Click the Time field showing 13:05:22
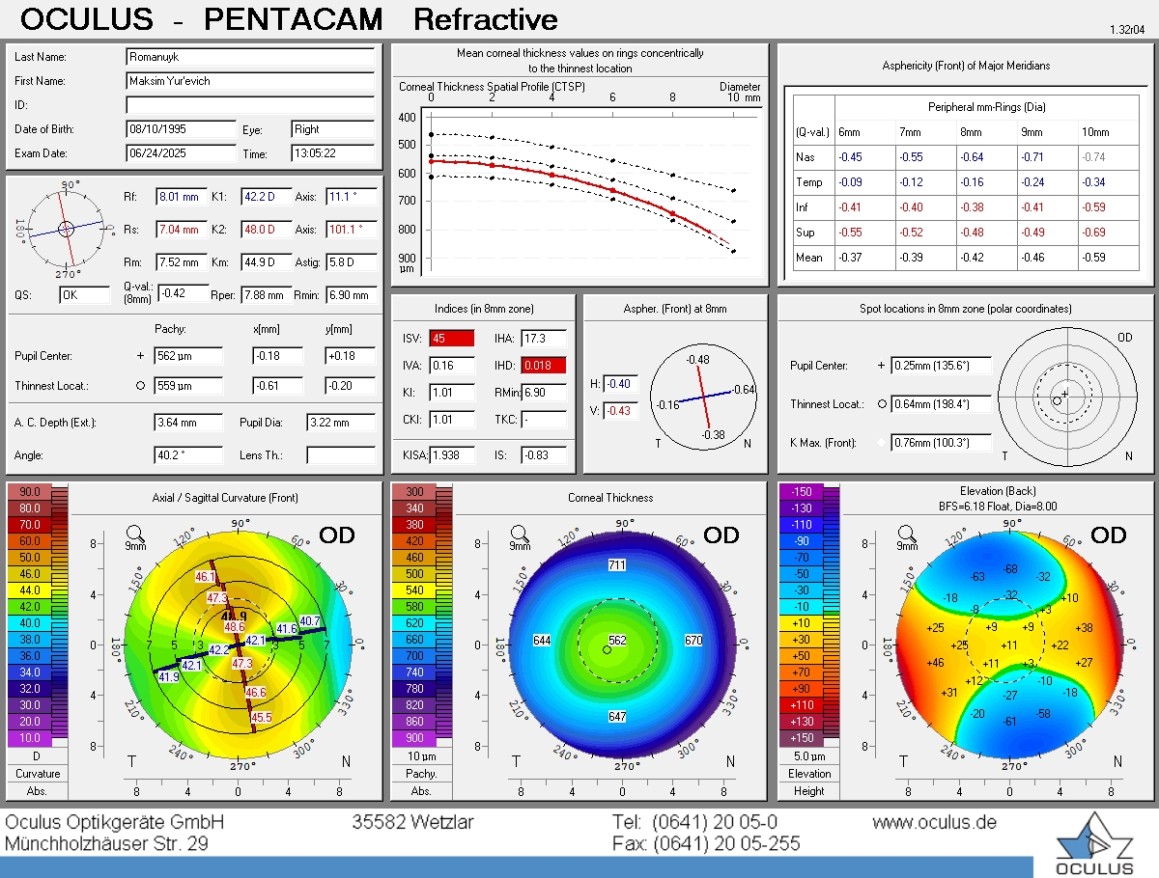The width and height of the screenshot is (1159, 878). pos(333,153)
